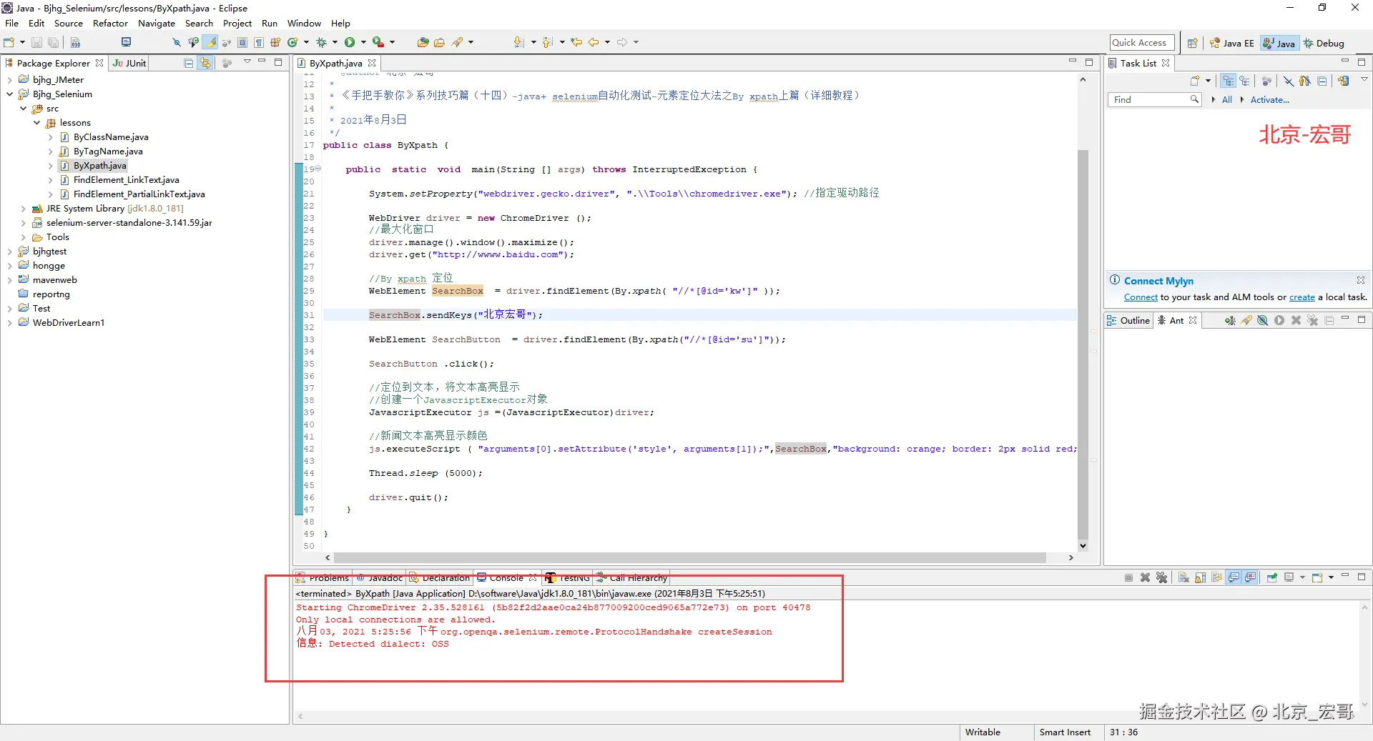
Task: Switch to the JUnit tab
Action: (x=129, y=63)
